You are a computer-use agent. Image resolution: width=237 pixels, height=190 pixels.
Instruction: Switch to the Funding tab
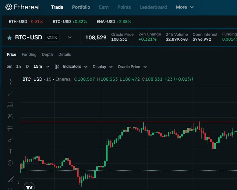(29, 55)
